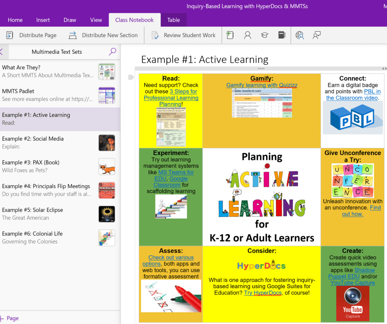Click the YouTube Capture app image
The height and width of the screenshot is (324, 387).
353,303
